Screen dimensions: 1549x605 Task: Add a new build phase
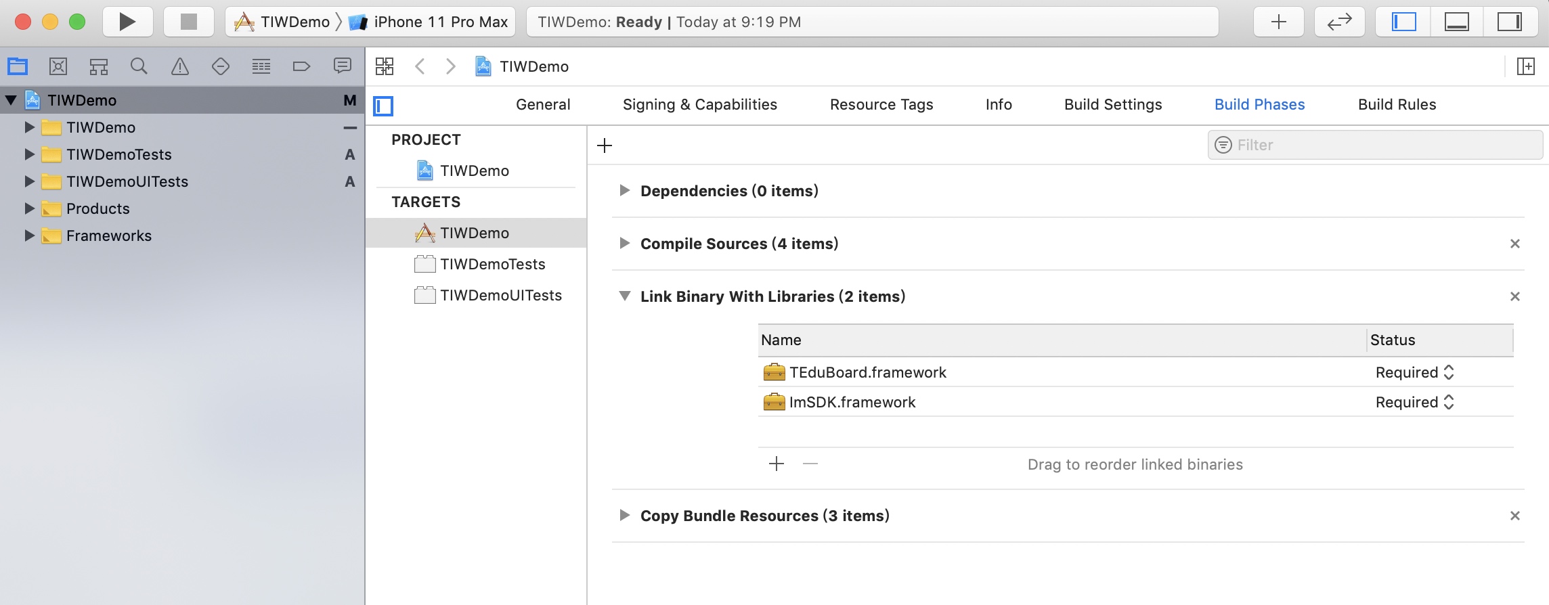click(605, 145)
